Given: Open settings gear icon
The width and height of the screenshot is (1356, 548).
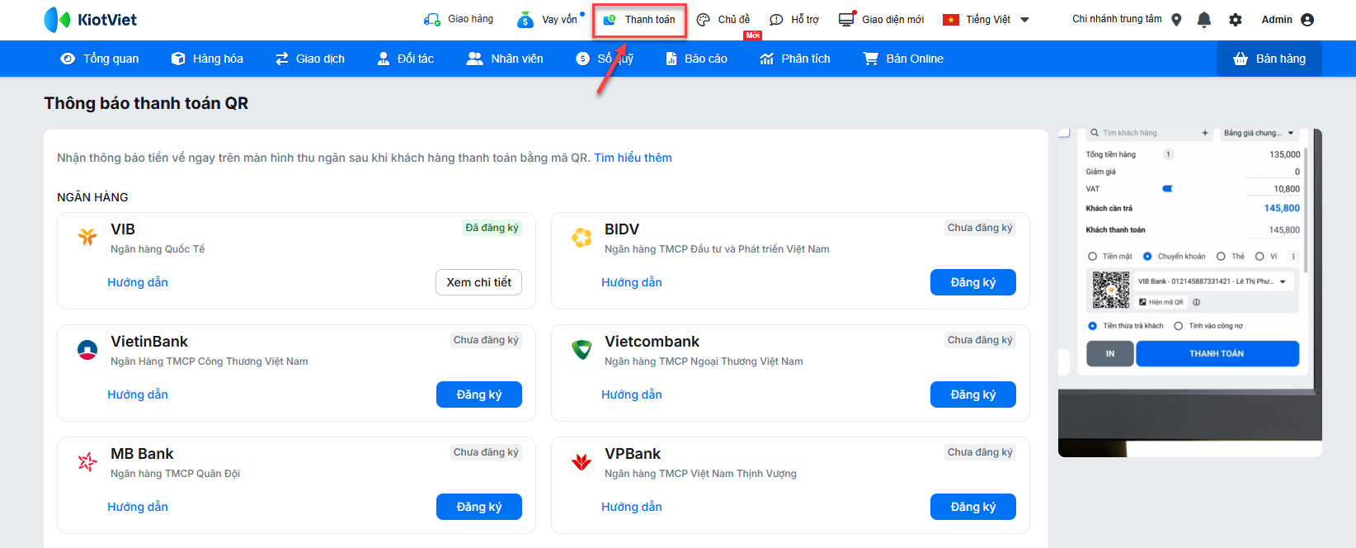Looking at the screenshot, I should [1235, 20].
